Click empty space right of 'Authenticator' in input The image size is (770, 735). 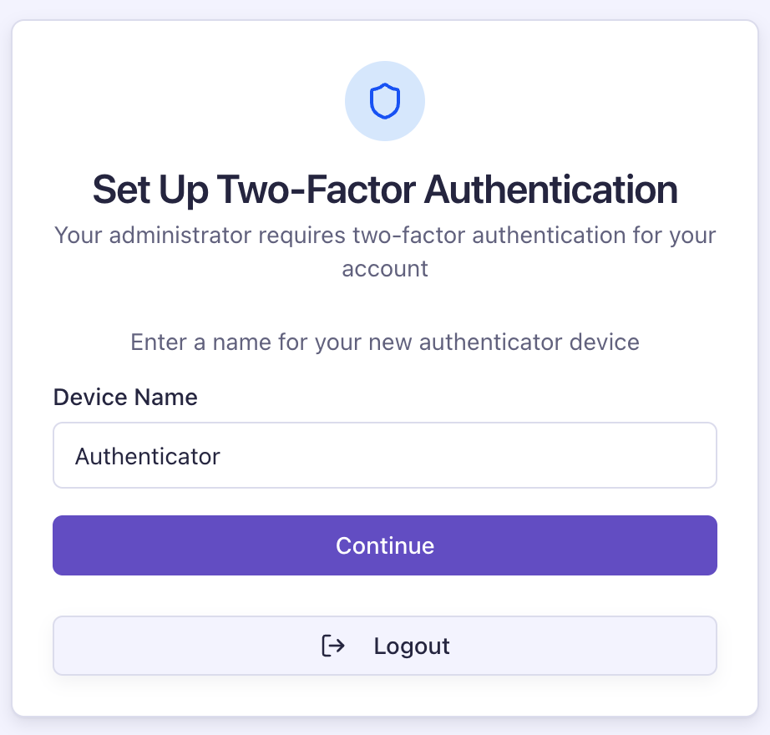click(467, 456)
